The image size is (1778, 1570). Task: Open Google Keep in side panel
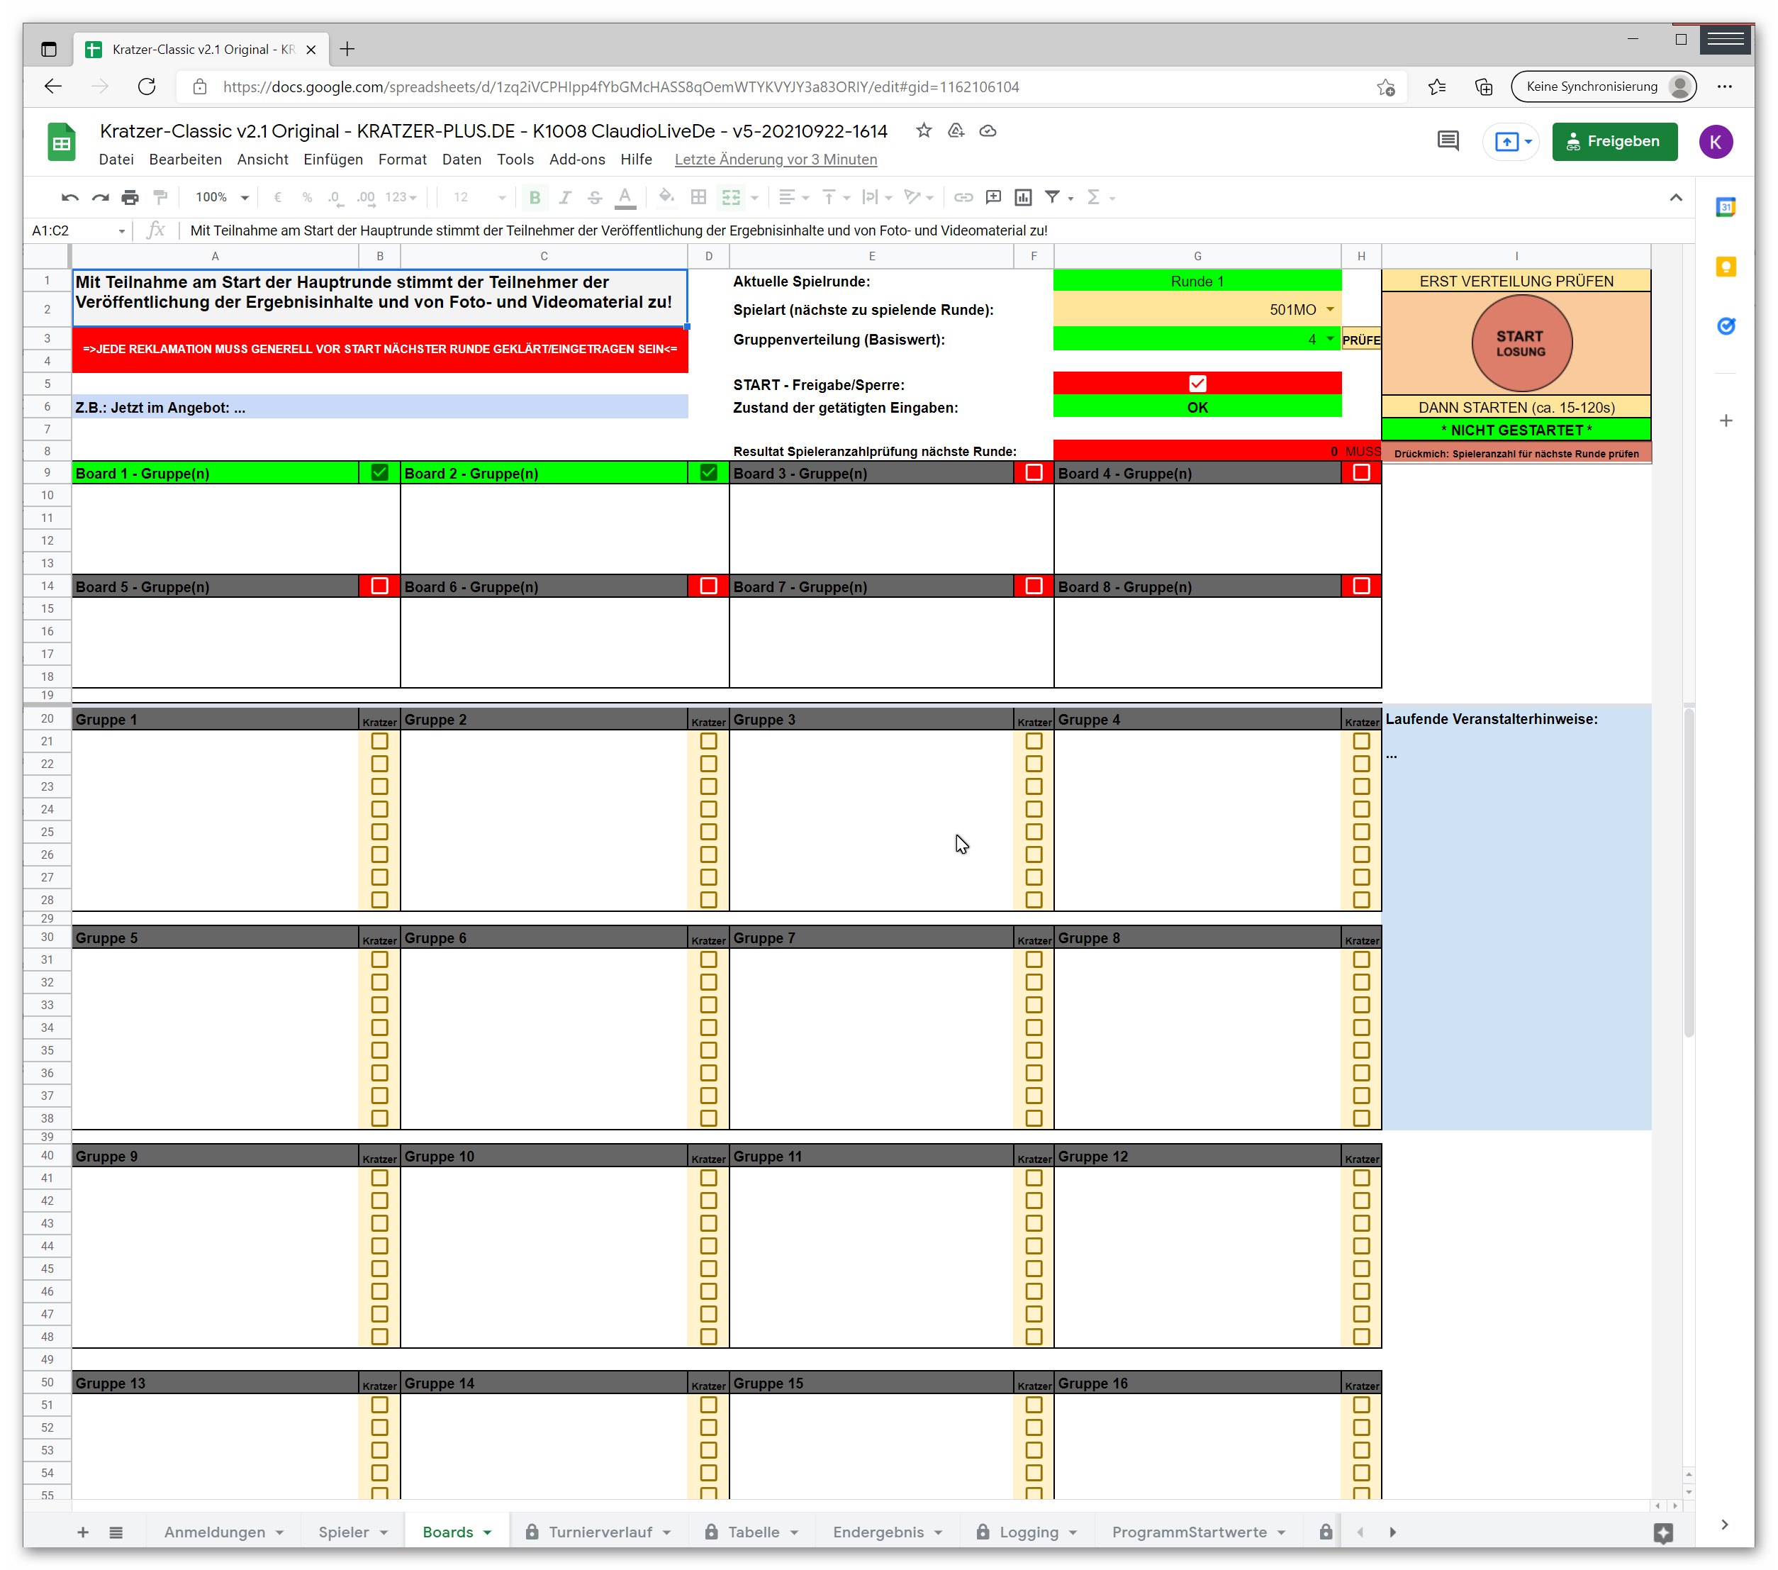(x=1726, y=267)
